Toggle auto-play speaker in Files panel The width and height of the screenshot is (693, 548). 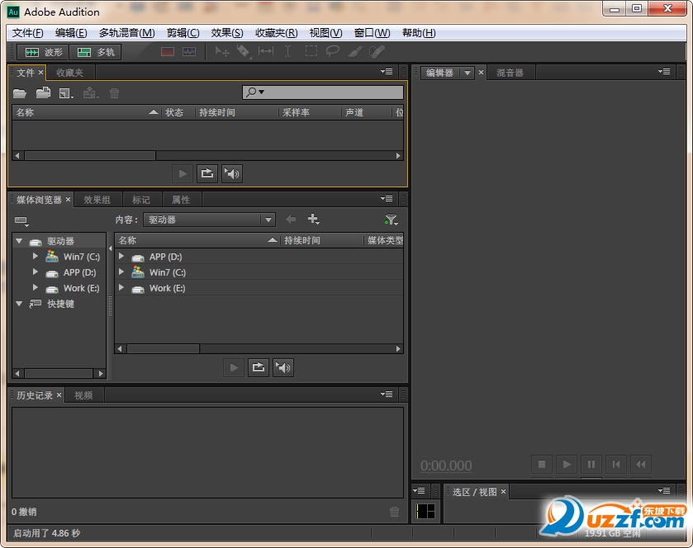[x=232, y=173]
